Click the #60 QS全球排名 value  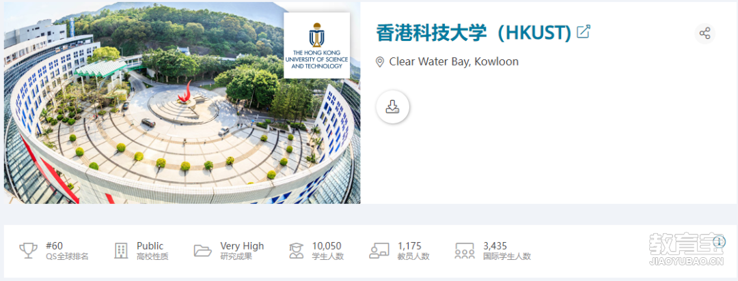[67, 251]
